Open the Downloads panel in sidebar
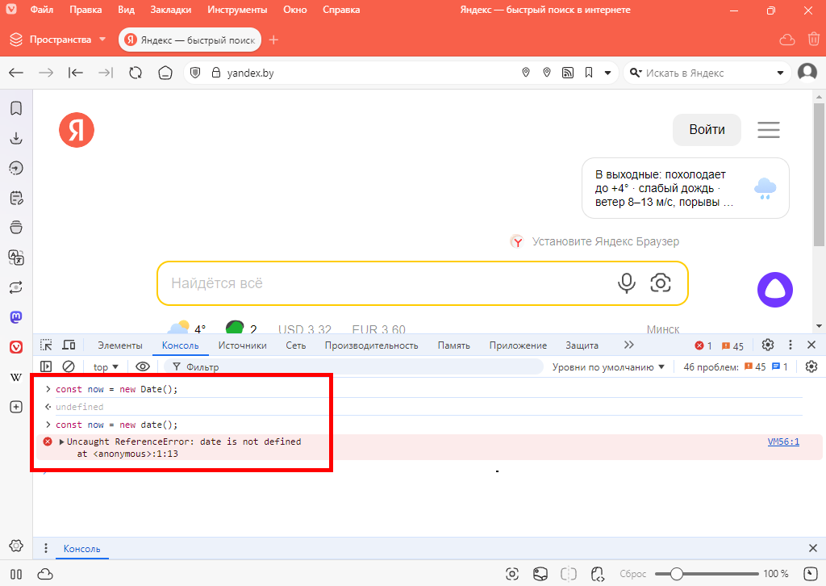Viewport: 826px width, 586px height. 15,138
